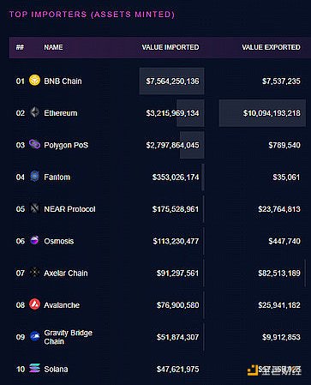Click the Polygon PoS imported value $2,797,864,045
Image resolution: width=311 pixels, height=385 pixels.
[x=172, y=145]
